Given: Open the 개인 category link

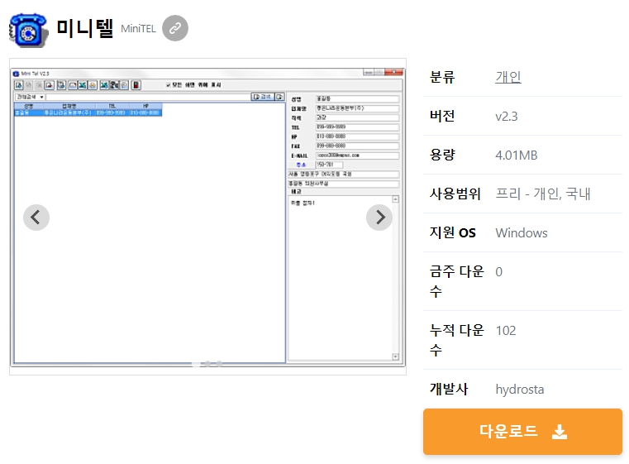Looking at the screenshot, I should 508,77.
